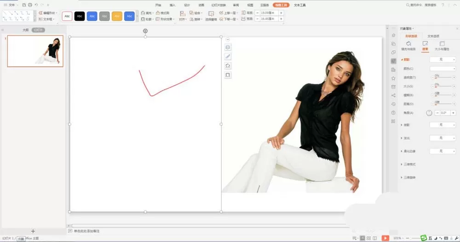Image resolution: width=460 pixels, height=242 pixels.
Task: Switch to 文本选项 text options tab
Action: pos(433,36)
